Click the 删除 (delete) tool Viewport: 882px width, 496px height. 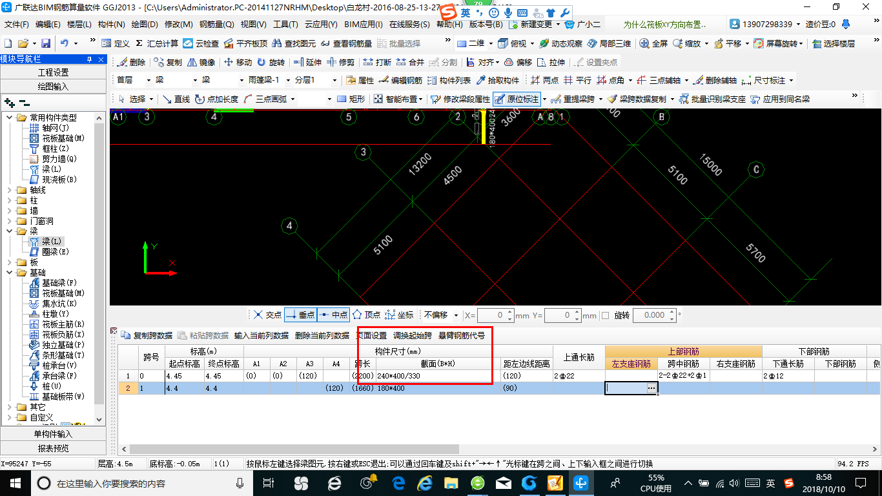(131, 63)
